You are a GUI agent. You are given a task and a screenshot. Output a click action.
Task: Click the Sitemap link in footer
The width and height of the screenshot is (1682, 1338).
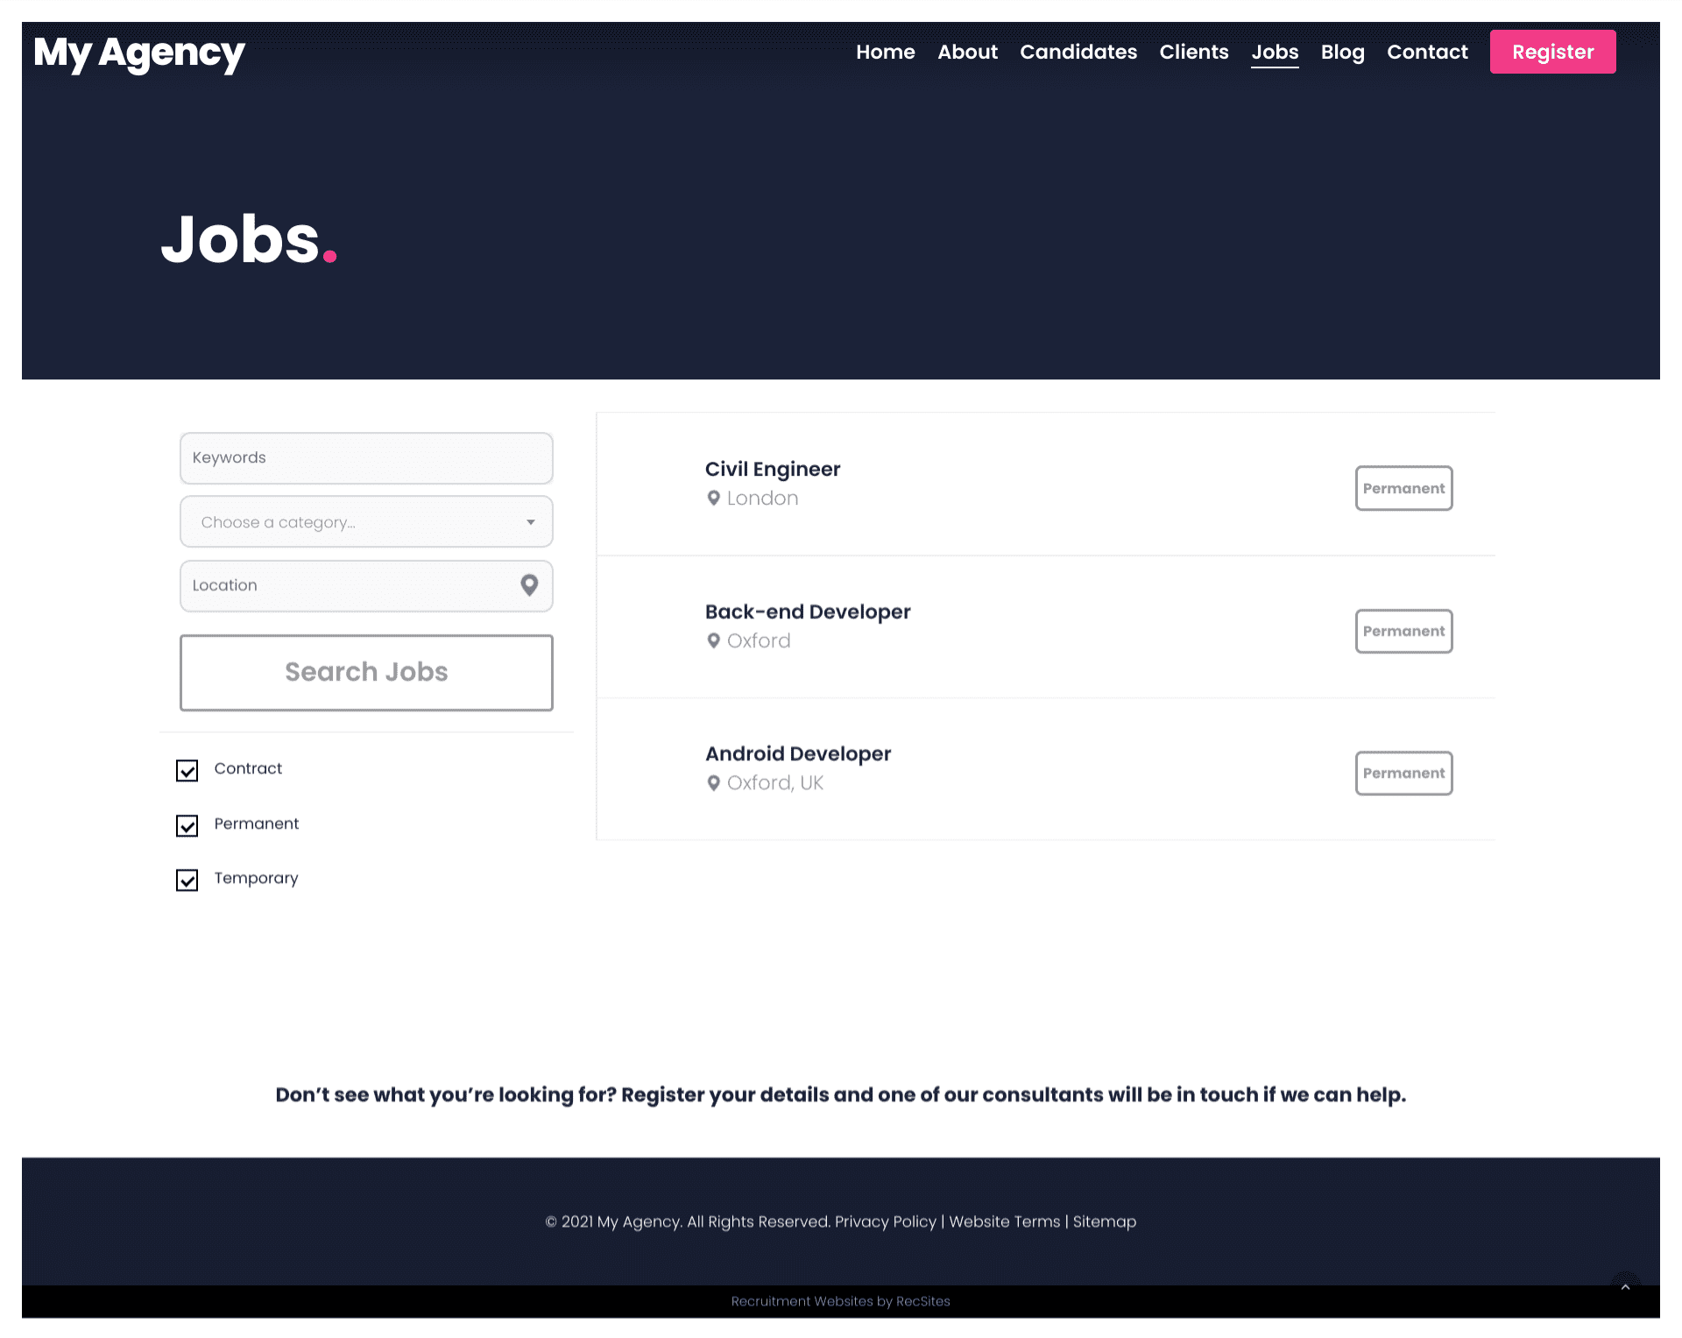tap(1105, 1221)
